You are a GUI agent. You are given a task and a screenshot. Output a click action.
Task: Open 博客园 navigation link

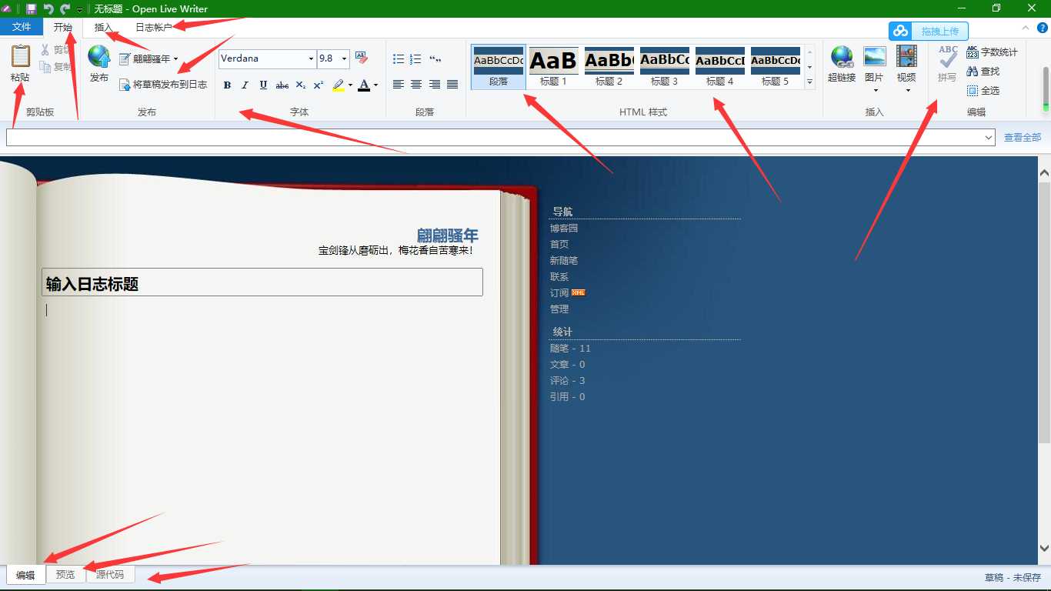(x=564, y=228)
